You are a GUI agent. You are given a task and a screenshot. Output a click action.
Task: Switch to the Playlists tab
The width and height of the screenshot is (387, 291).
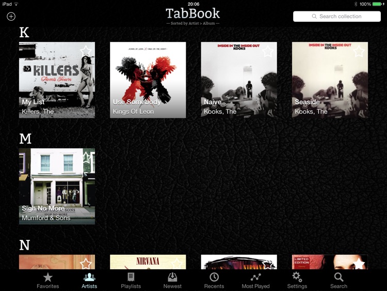click(x=131, y=281)
